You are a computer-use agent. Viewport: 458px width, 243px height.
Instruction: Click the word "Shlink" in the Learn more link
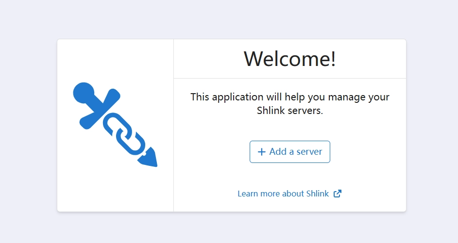tap(318, 194)
